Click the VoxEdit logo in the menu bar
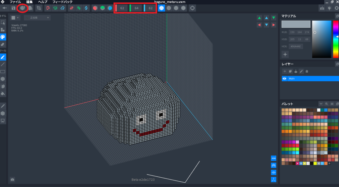Screen dimensions: 339x187 tap(2, 2)
